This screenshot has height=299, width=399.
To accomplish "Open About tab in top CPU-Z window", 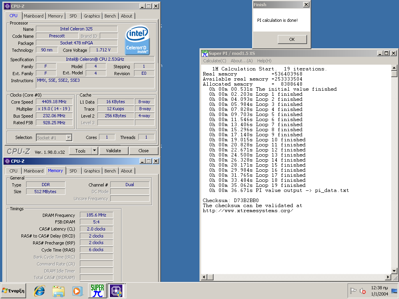I will point(127,16).
